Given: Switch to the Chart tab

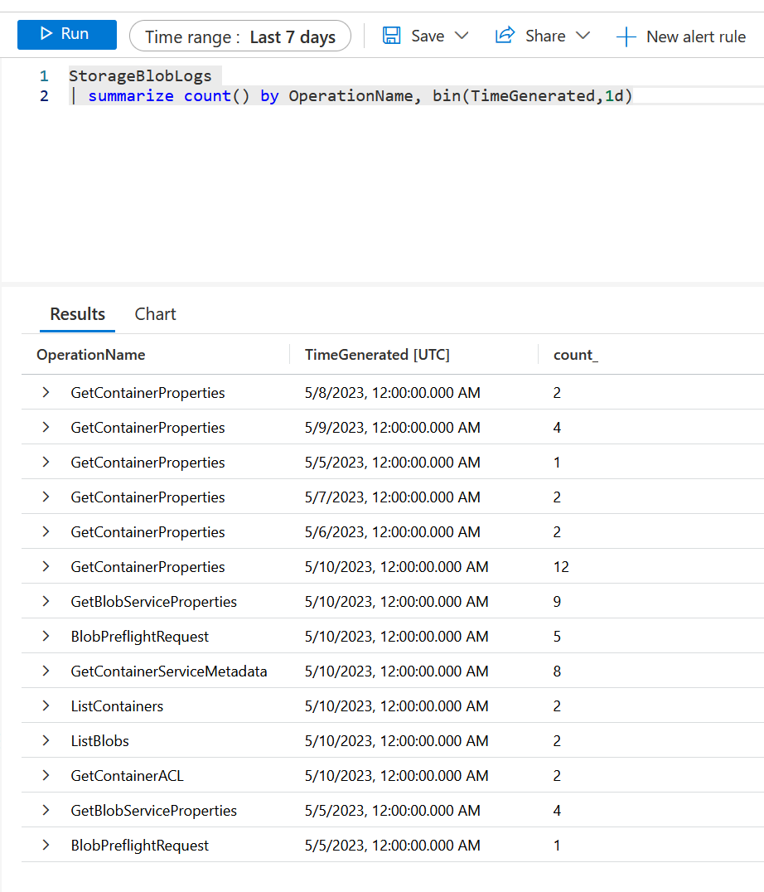Looking at the screenshot, I should (155, 314).
